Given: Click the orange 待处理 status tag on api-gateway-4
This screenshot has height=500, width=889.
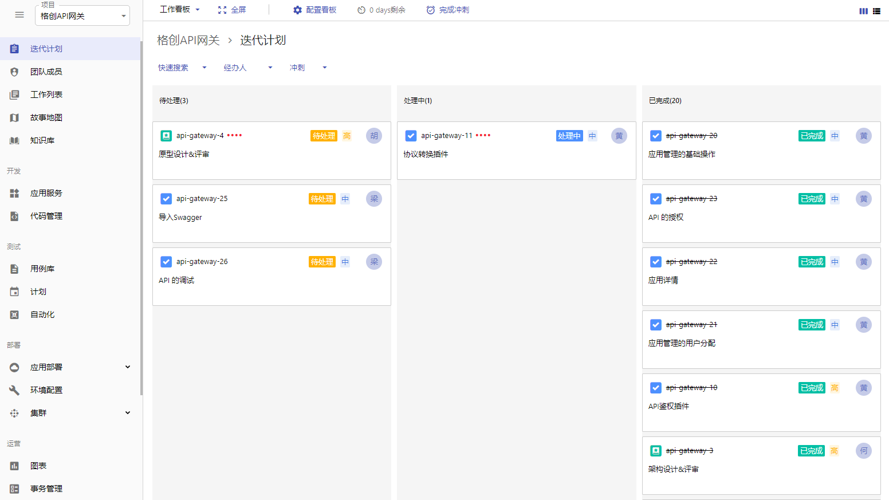Looking at the screenshot, I should click(x=324, y=136).
